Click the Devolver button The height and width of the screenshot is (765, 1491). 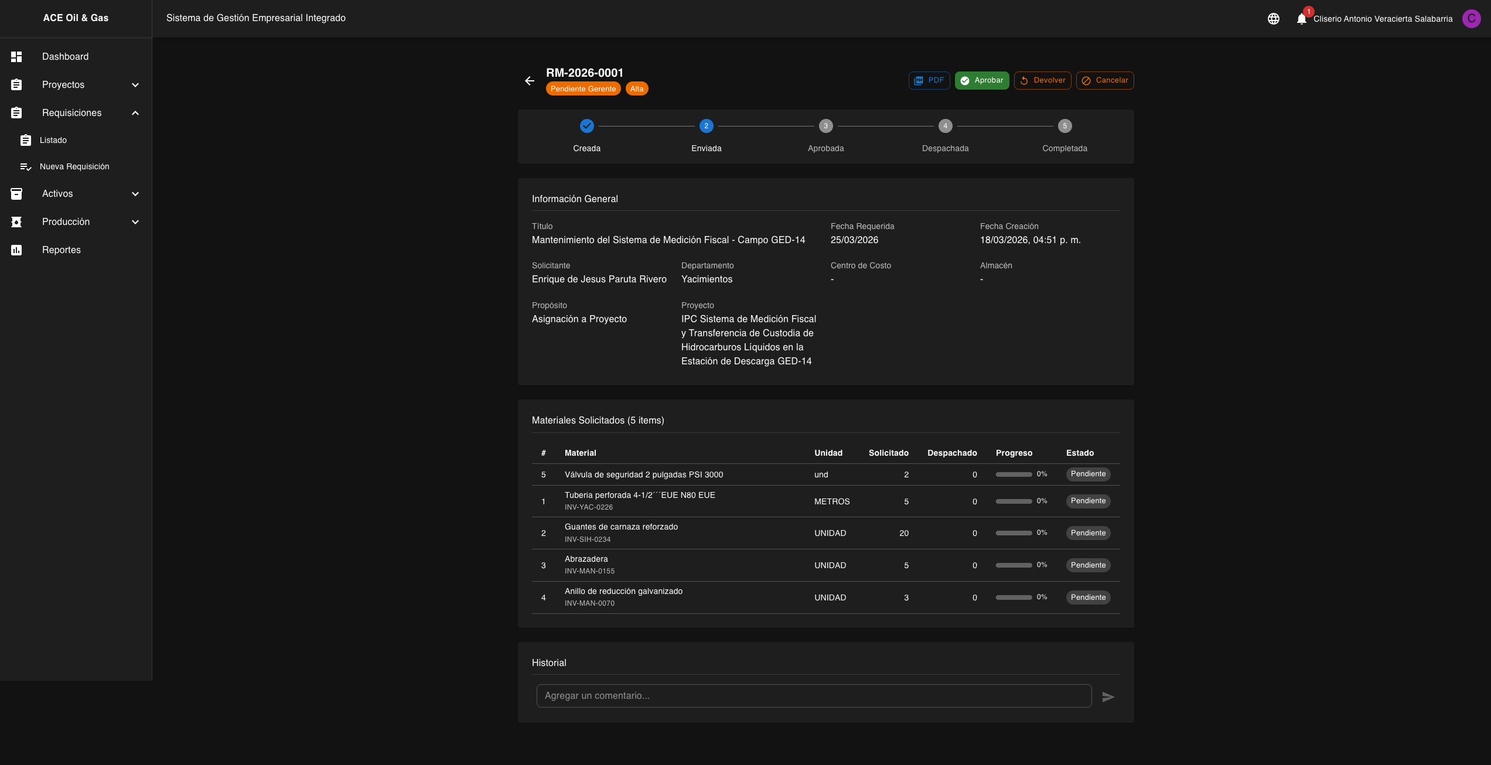pyautogui.click(x=1042, y=81)
